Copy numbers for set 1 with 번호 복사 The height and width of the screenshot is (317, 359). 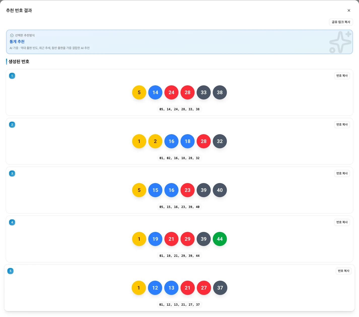tap(342, 76)
